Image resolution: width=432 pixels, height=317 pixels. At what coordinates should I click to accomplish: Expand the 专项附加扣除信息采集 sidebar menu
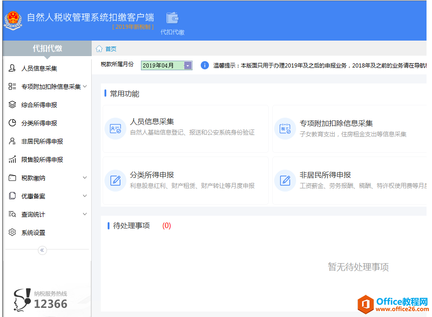[85, 86]
